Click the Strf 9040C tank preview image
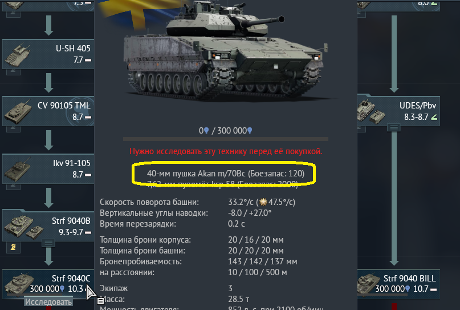This screenshot has width=460, height=310. [226, 51]
